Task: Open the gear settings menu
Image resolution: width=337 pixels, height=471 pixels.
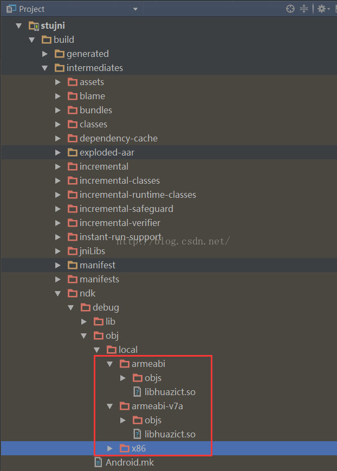Action: 322,9
